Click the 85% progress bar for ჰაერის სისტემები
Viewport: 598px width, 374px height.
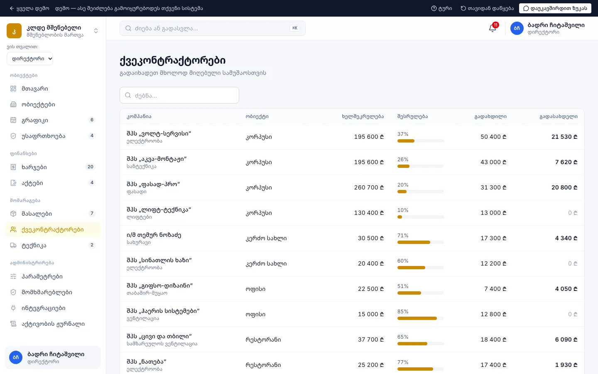point(421,318)
